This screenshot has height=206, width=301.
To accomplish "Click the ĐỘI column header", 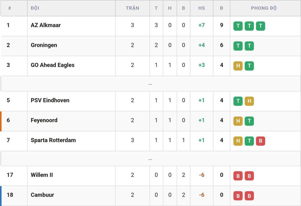I will pos(35,8).
